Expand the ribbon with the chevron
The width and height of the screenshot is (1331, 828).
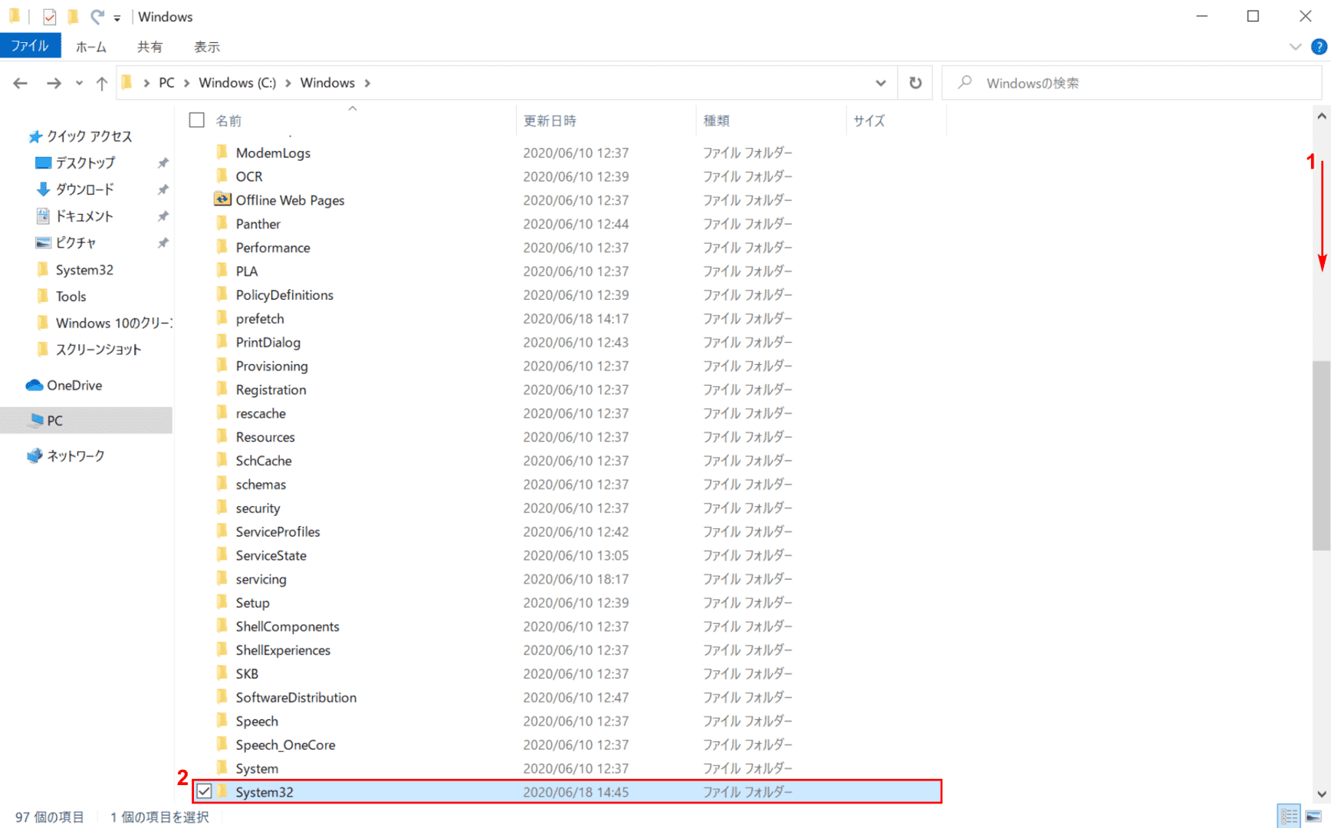point(1295,47)
